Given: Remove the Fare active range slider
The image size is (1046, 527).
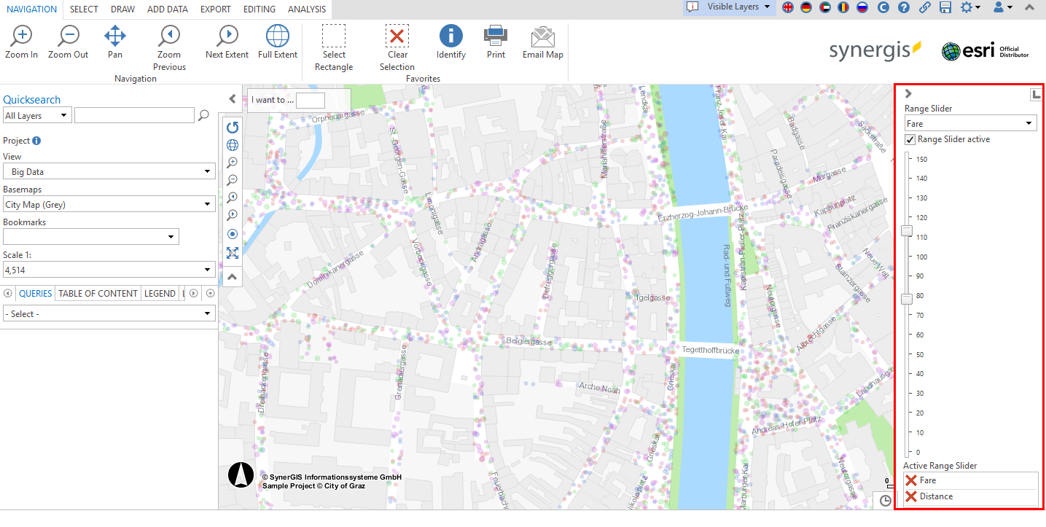Looking at the screenshot, I should 910,480.
